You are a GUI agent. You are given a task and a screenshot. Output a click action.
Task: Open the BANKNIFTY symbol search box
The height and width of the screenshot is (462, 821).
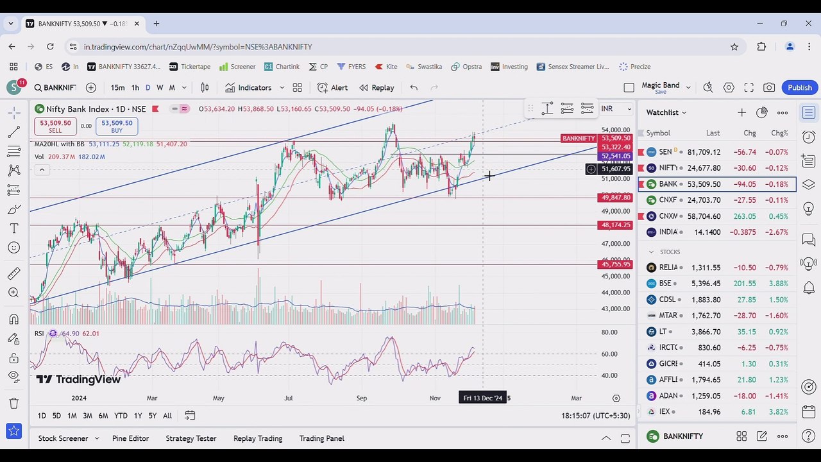(x=55, y=88)
